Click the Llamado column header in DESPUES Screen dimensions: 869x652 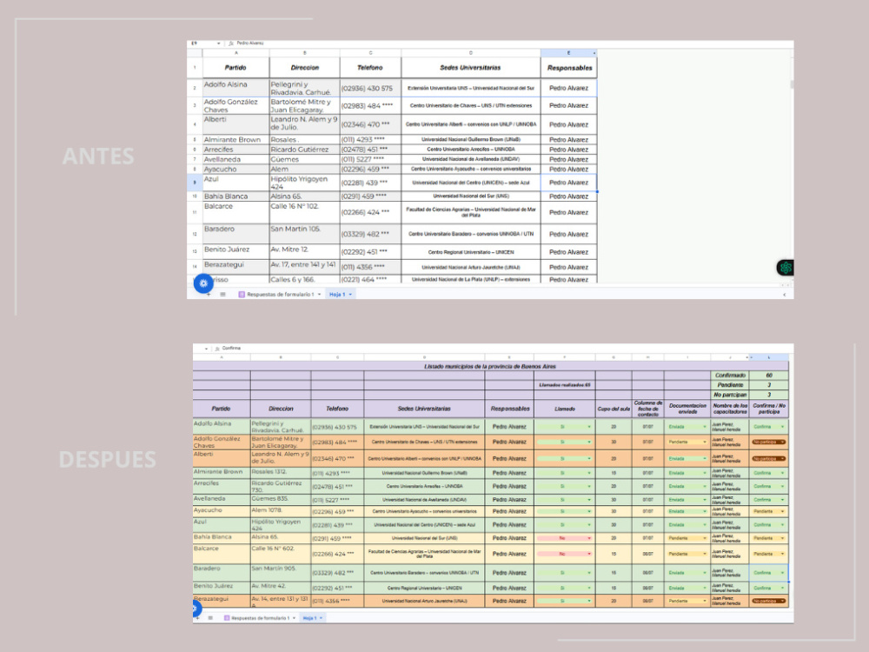click(565, 409)
